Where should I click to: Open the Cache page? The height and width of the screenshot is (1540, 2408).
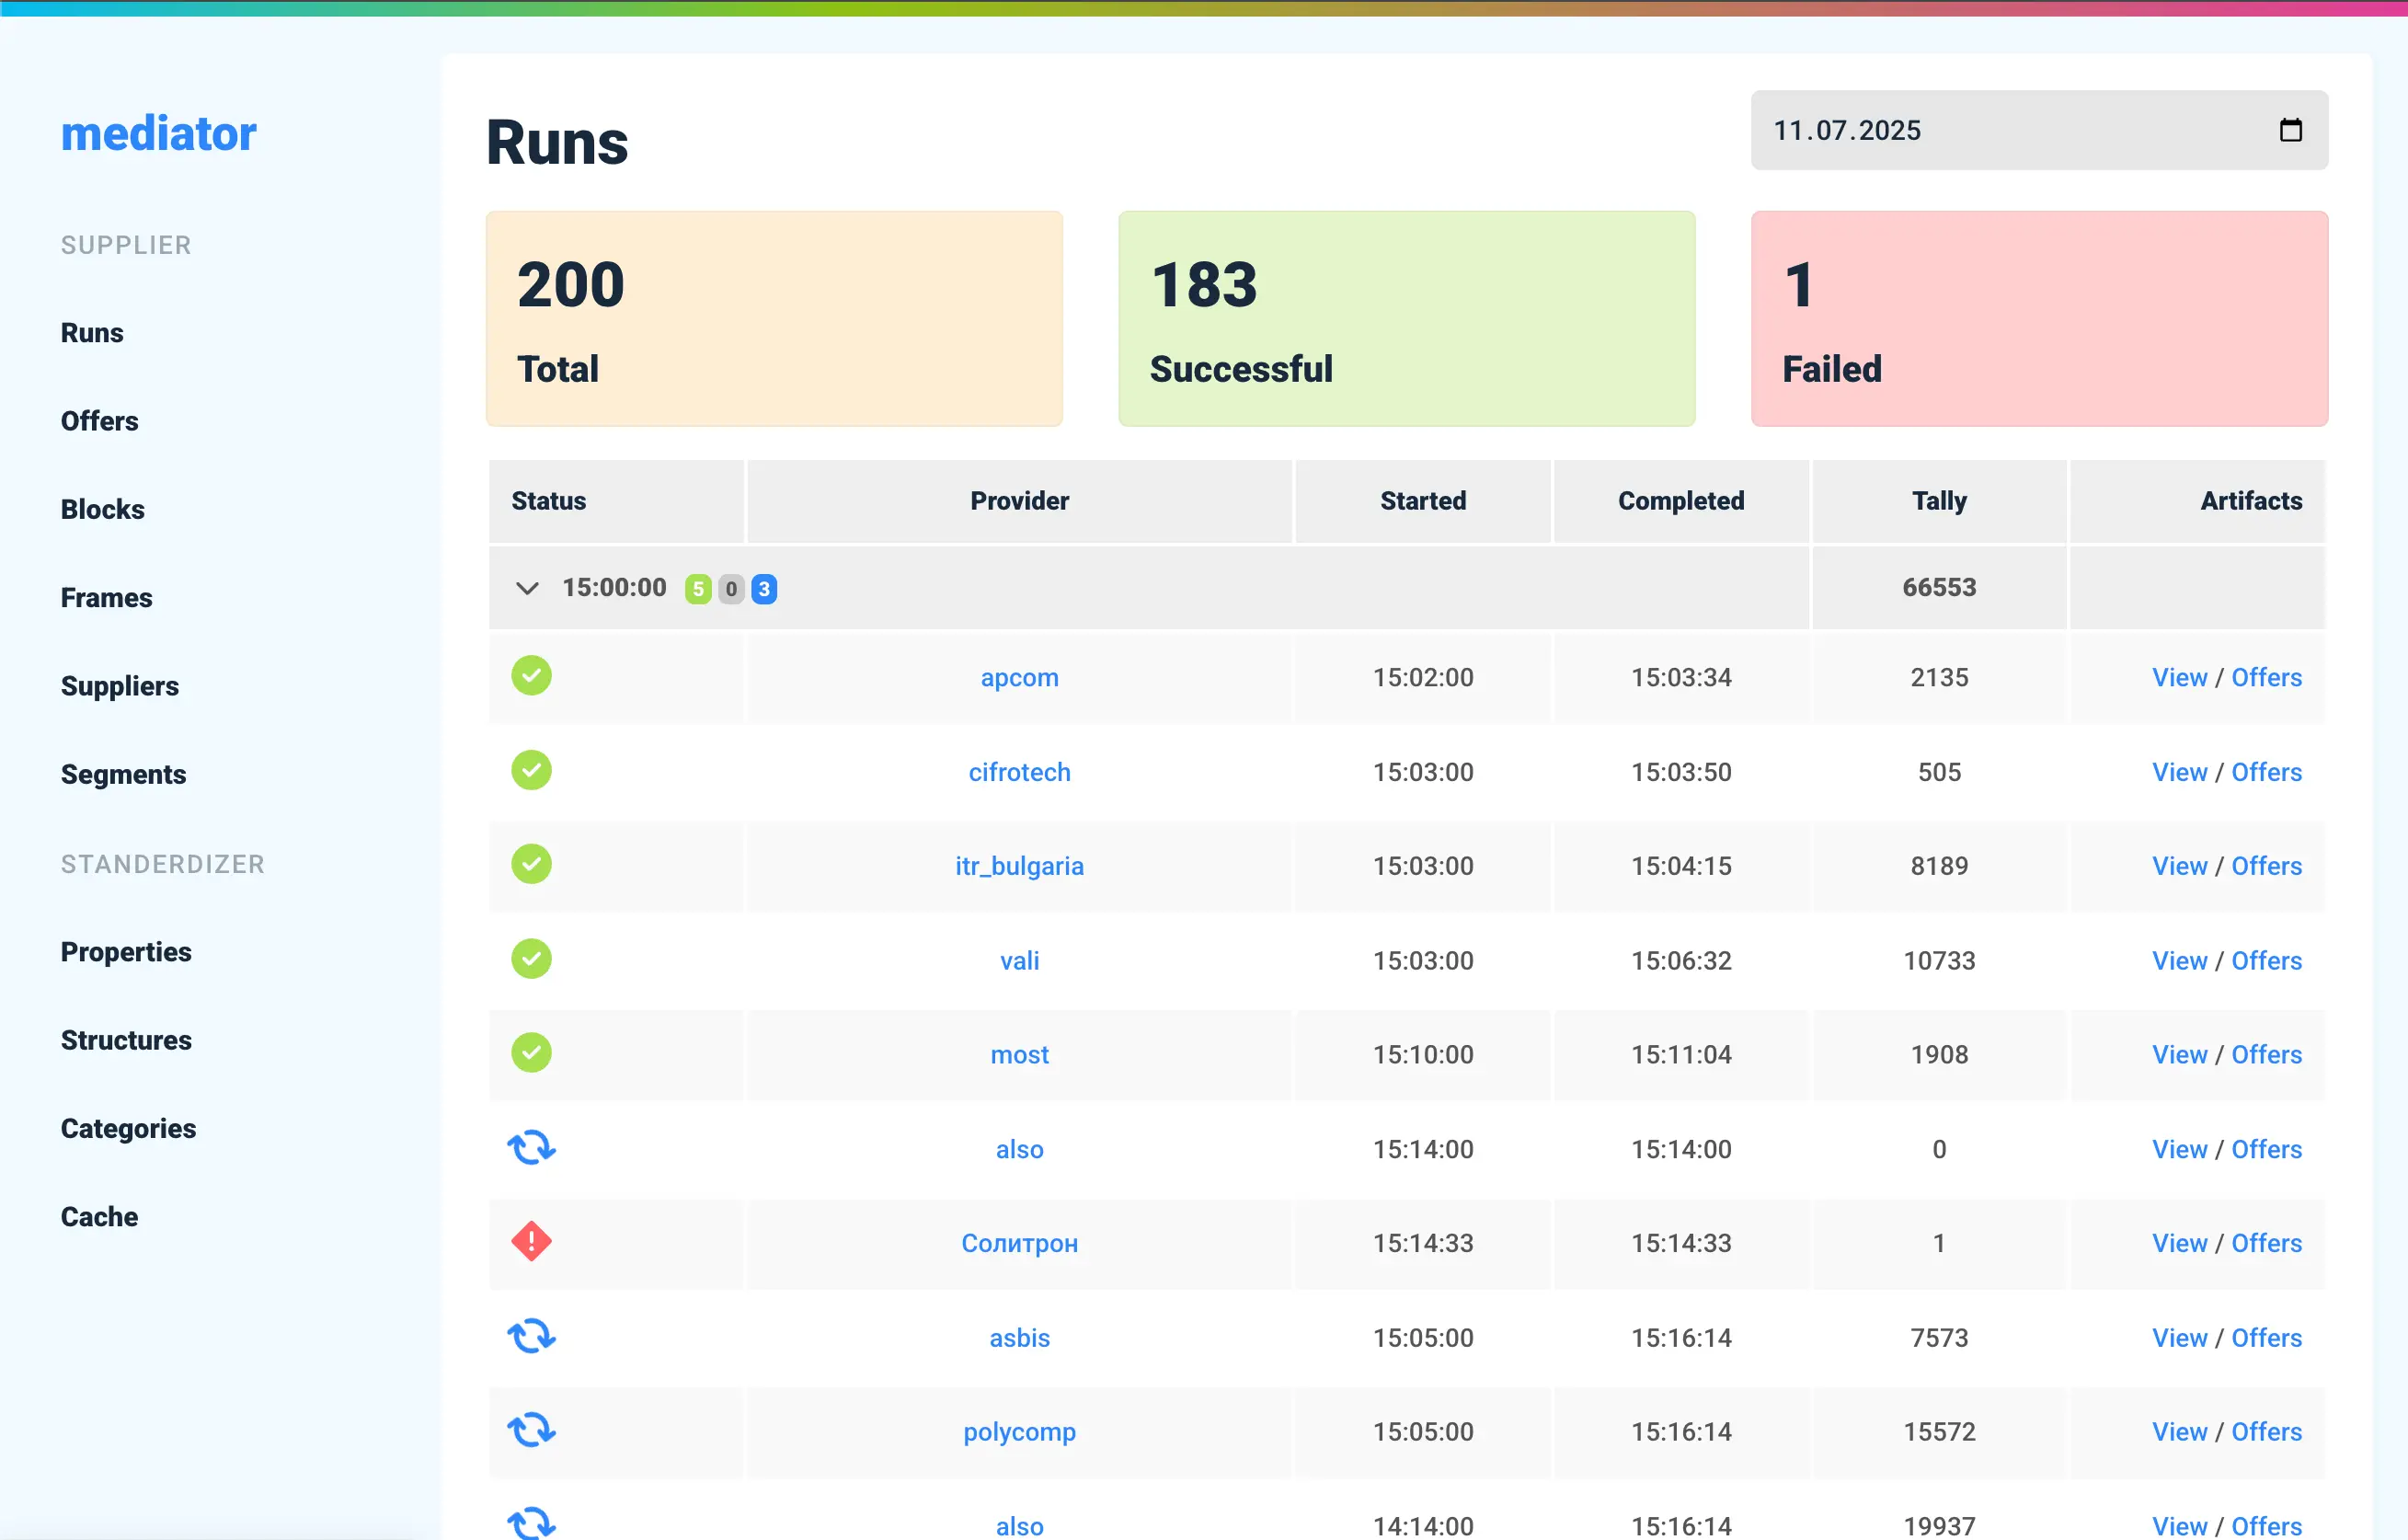tap(99, 1217)
